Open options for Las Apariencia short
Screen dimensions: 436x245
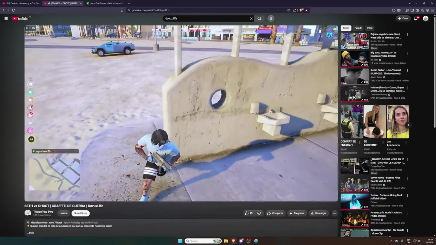[x=406, y=143]
